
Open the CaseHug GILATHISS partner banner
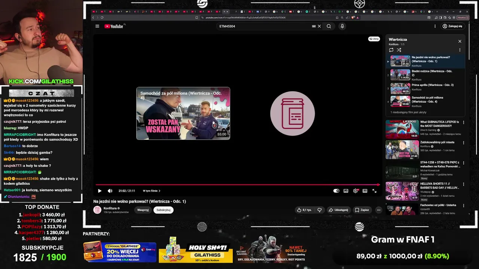click(120, 252)
